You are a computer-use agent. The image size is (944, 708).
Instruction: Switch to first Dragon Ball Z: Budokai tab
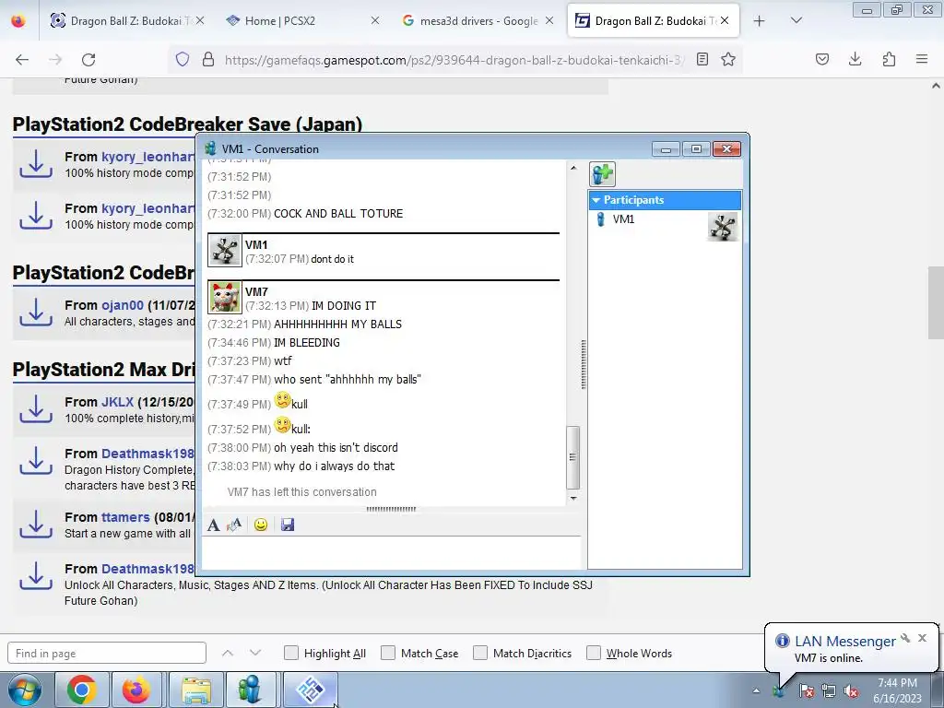(x=126, y=20)
